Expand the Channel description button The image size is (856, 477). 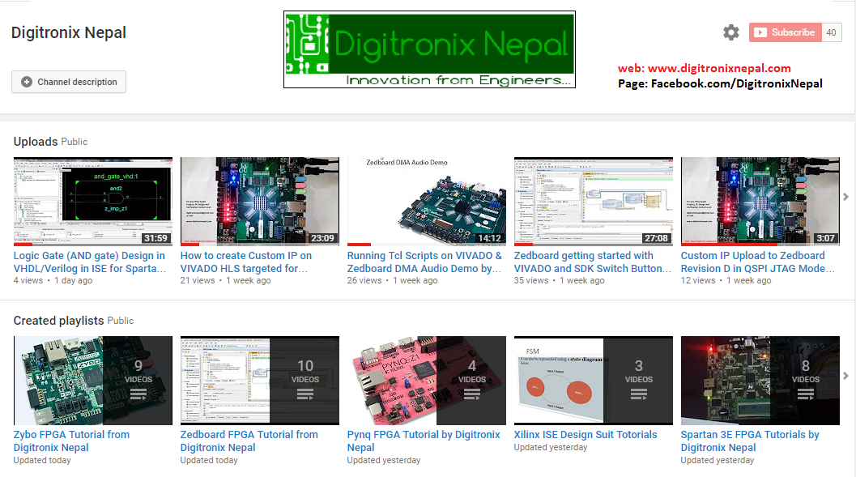click(x=69, y=82)
